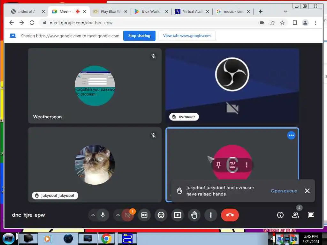Expand video settings arrow beside camera
Screen dimensions: 327x245
pyautogui.click(x=118, y=215)
